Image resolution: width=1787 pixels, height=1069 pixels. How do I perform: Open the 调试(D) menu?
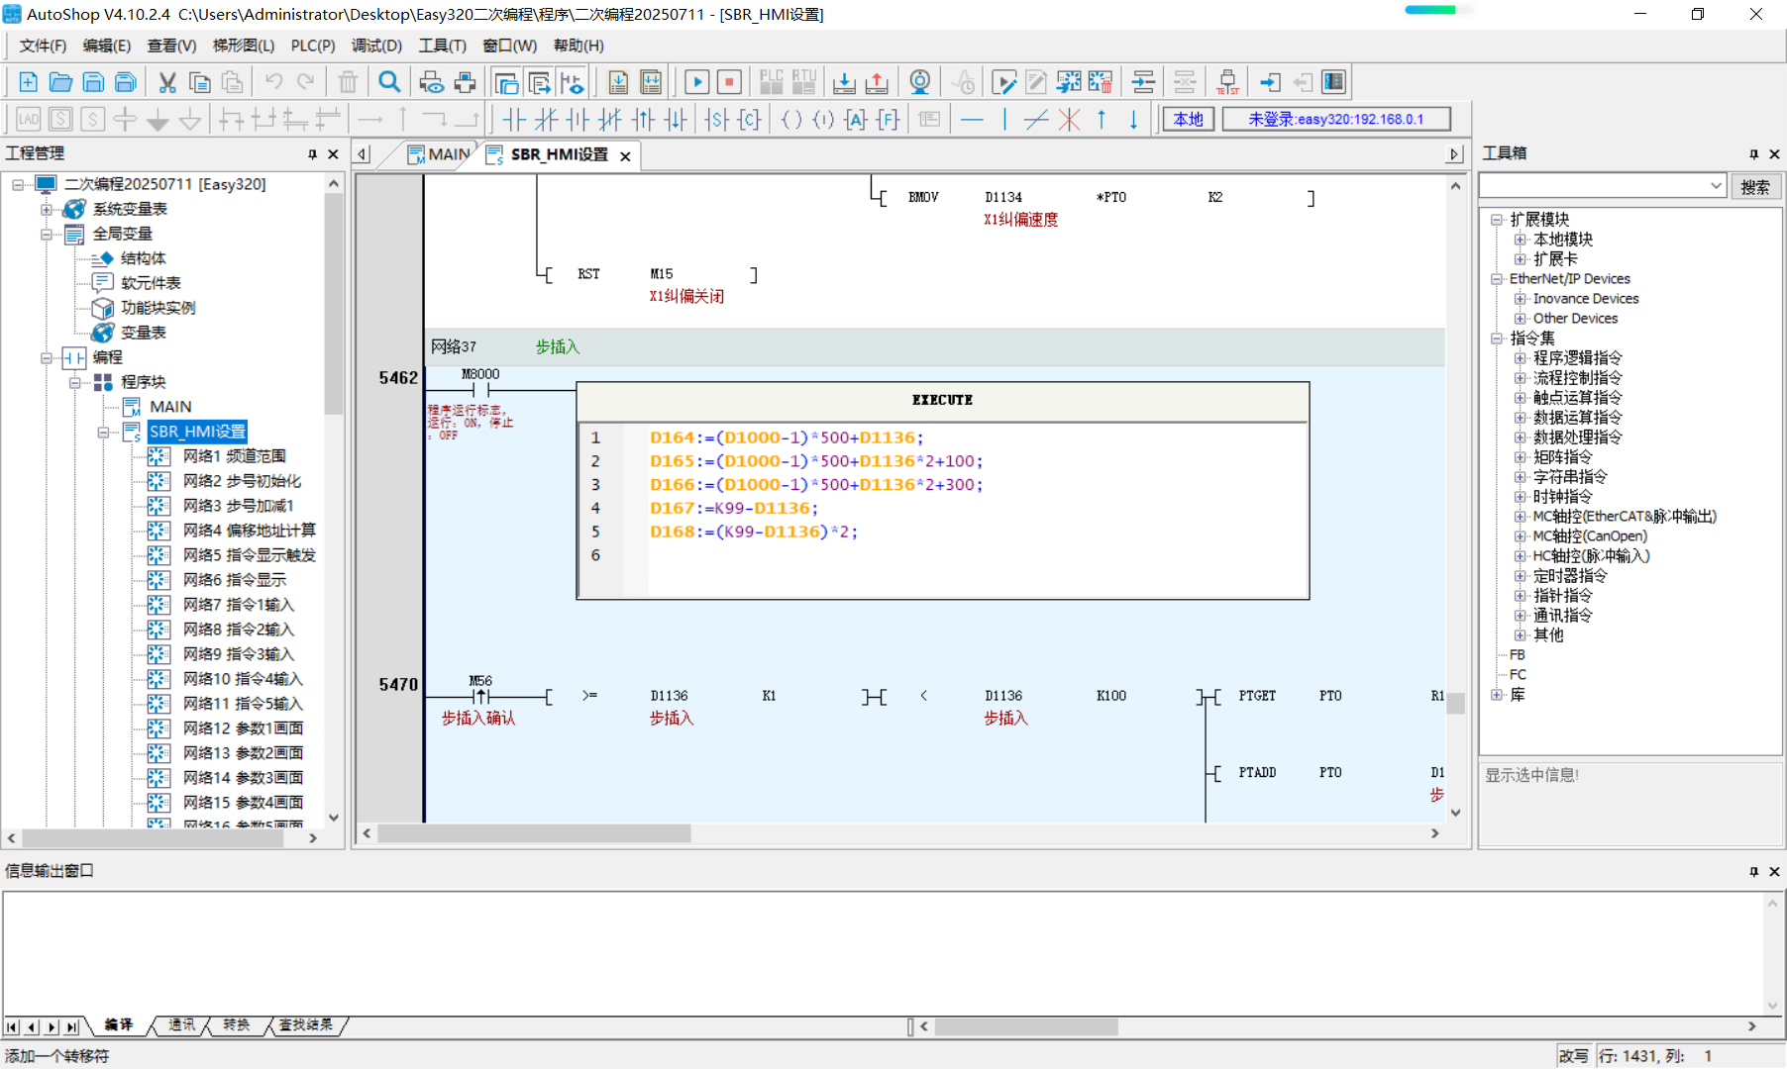pos(376,46)
